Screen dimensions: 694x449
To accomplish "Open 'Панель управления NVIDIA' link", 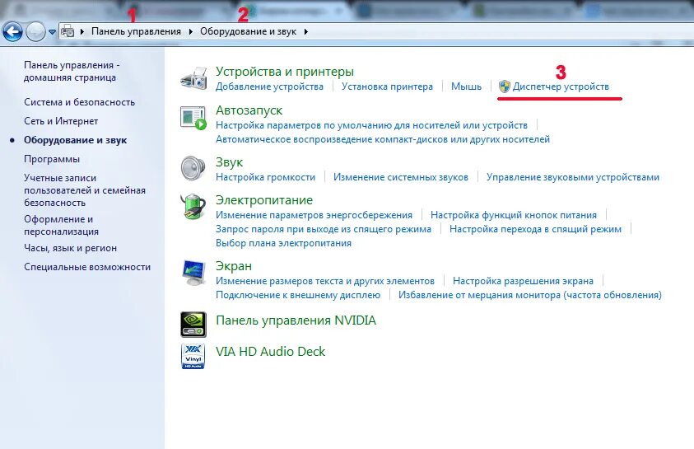I will pyautogui.click(x=296, y=320).
